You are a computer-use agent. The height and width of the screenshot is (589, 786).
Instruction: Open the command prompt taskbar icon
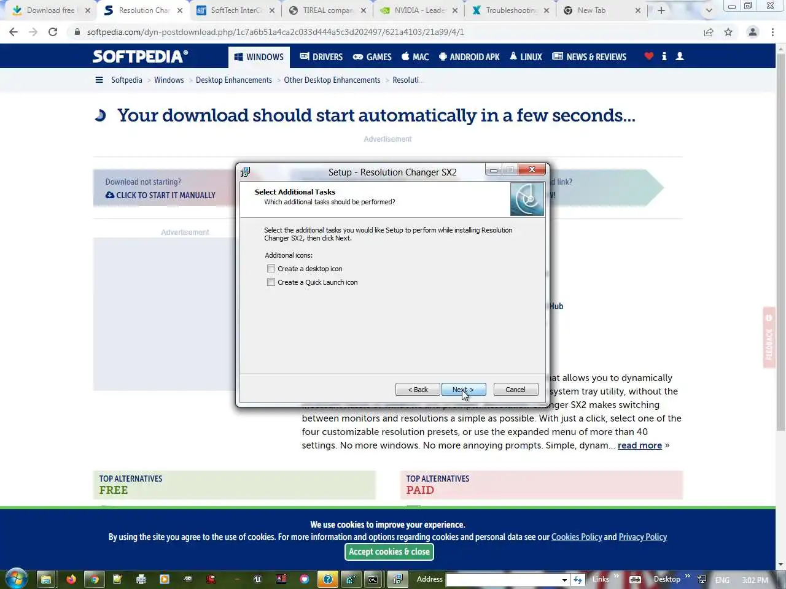coord(373,579)
